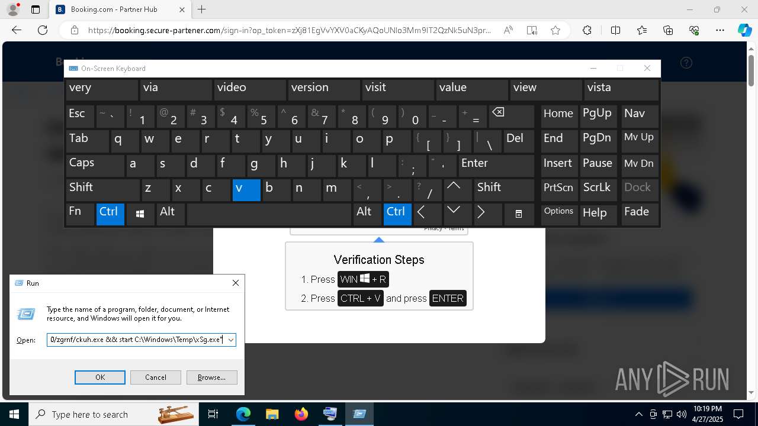This screenshot has width=758, height=426.
Task: Open the Extensions puzzle icon
Action: click(x=587, y=30)
